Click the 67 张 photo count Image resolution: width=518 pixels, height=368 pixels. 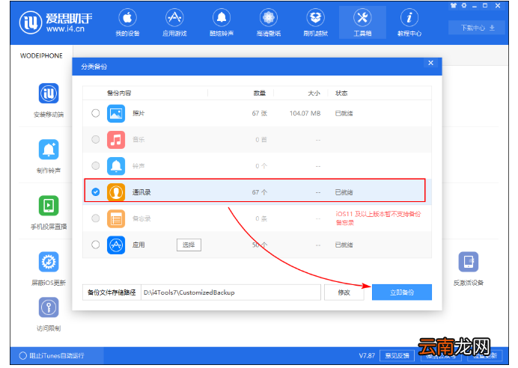tap(259, 113)
